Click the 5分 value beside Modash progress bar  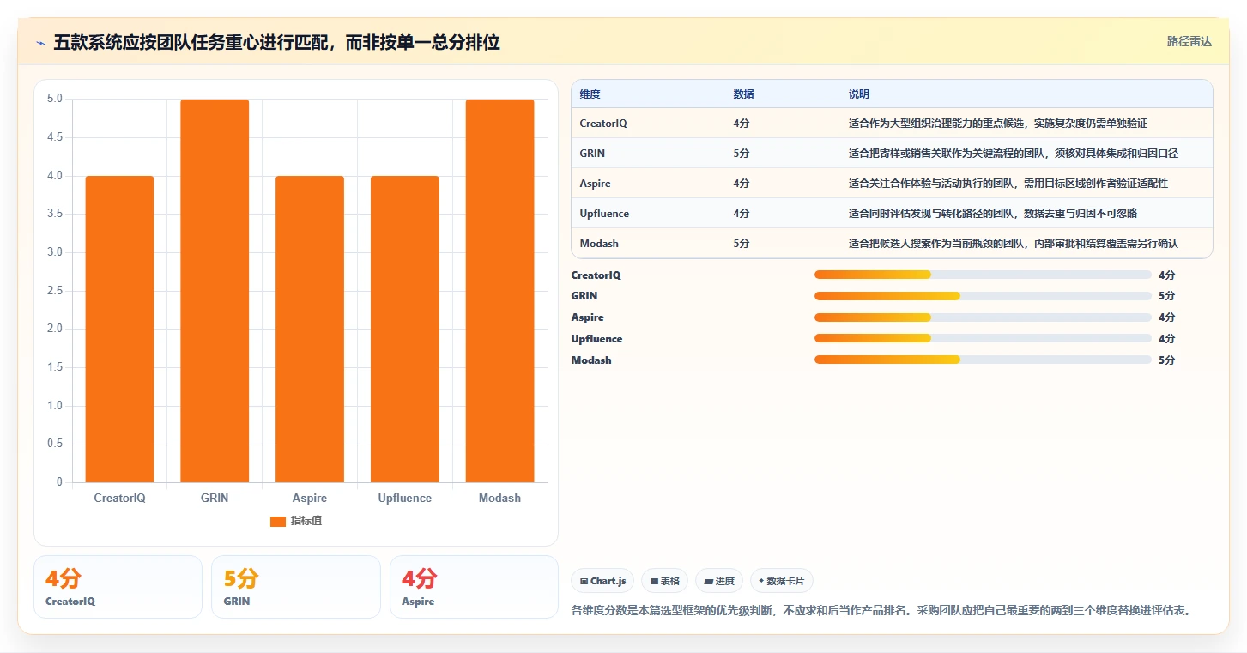point(1166,360)
